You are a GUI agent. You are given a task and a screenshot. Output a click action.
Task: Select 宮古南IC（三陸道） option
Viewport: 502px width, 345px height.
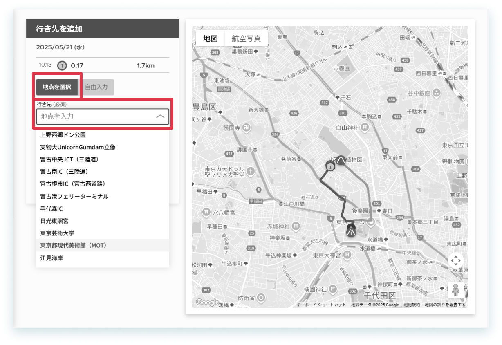[103, 171]
